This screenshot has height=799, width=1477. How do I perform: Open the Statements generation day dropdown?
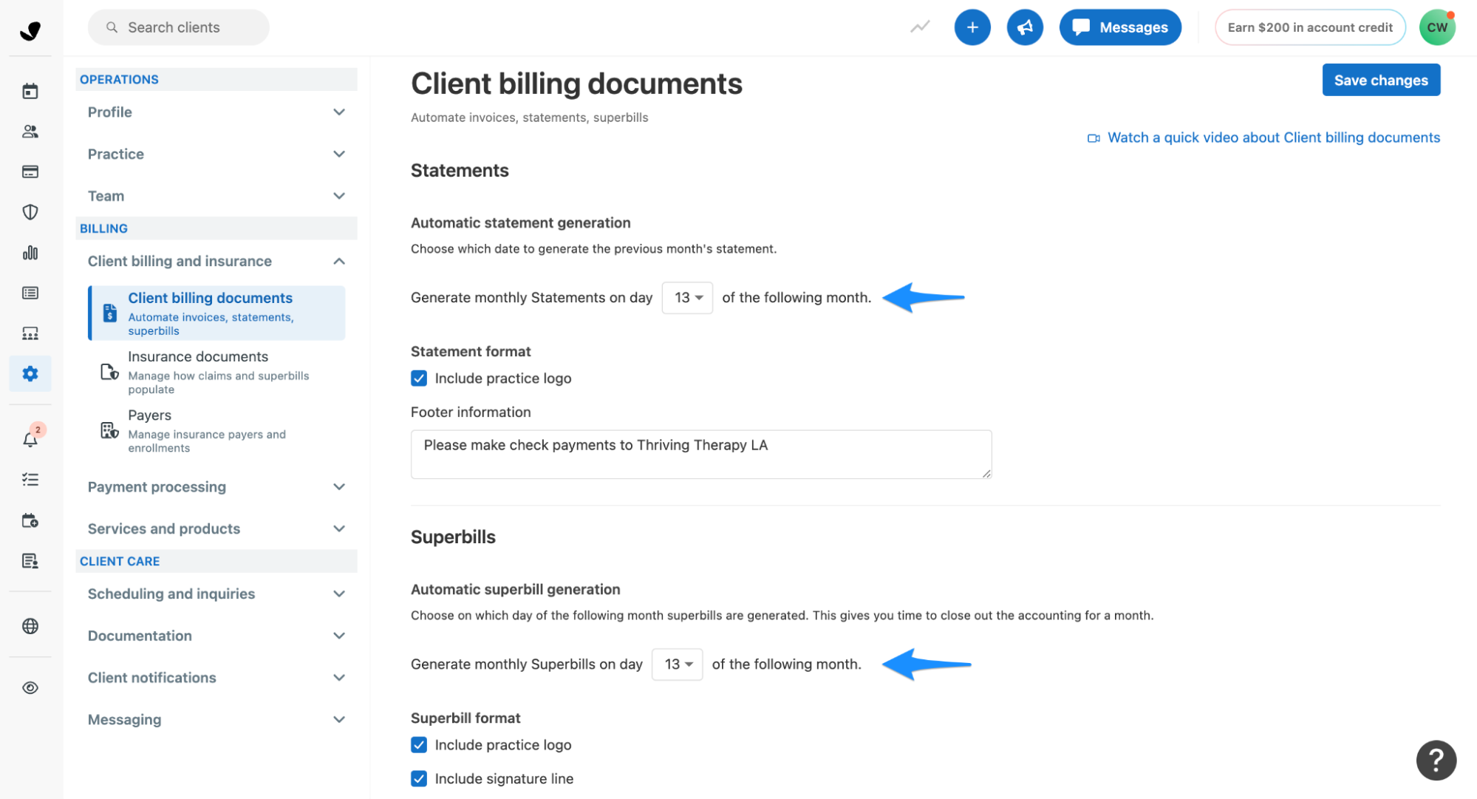[687, 297]
